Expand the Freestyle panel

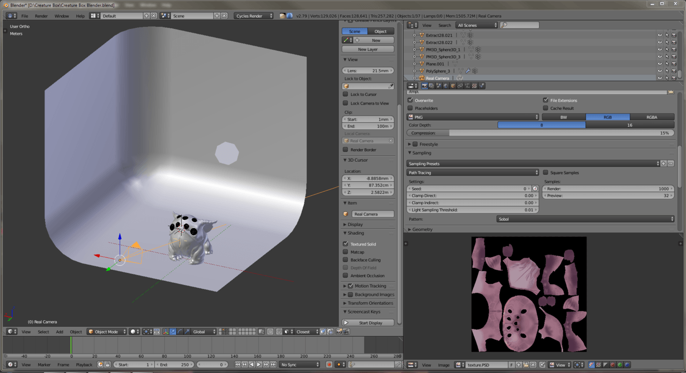[x=409, y=144]
